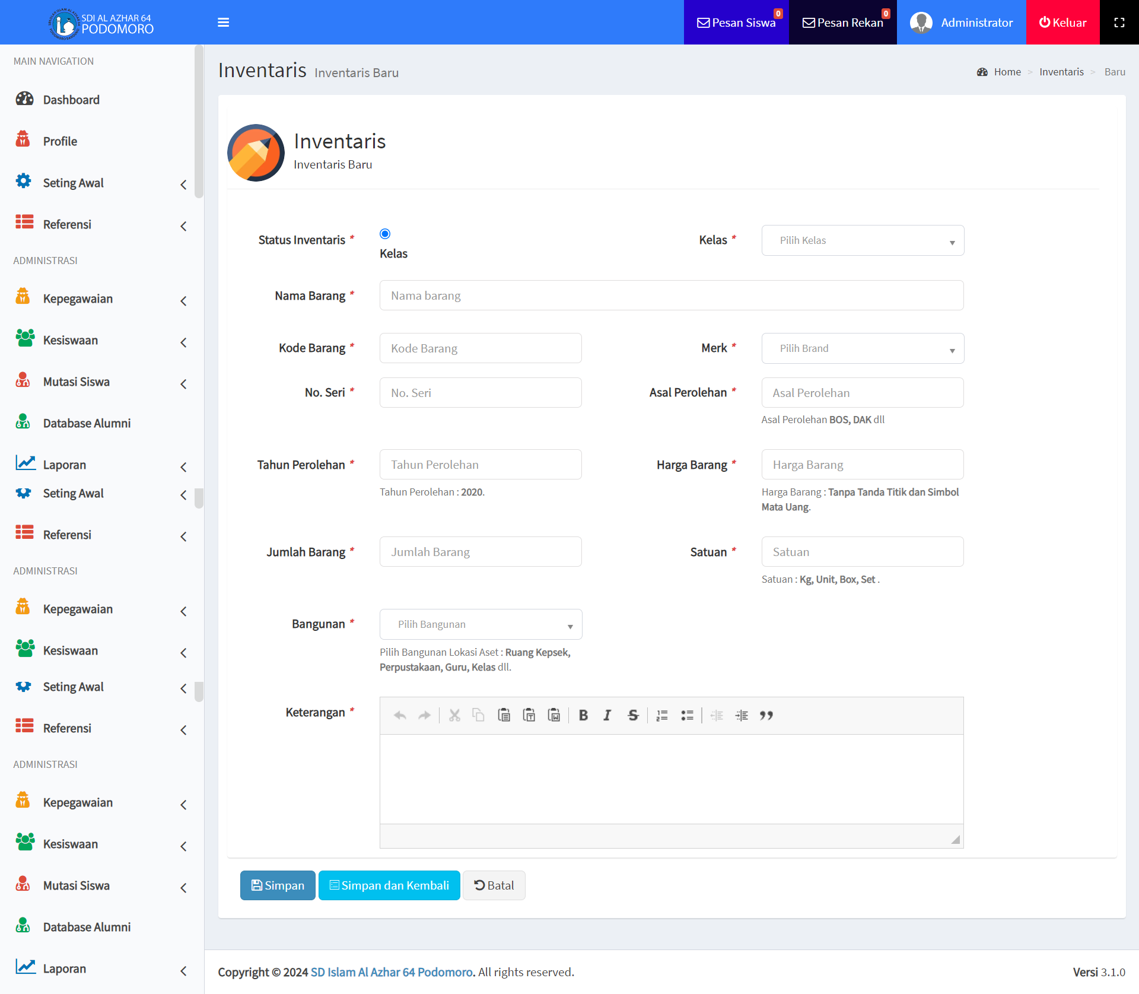Viewport: 1139px width, 994px height.
Task: Toggle italic formatting in the editor toolbar
Action: (x=607, y=715)
